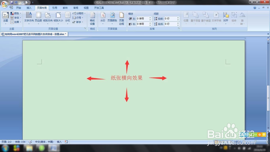Open the 审阅 ribbon tab
Viewport: 270px width, 152px height.
76,8
